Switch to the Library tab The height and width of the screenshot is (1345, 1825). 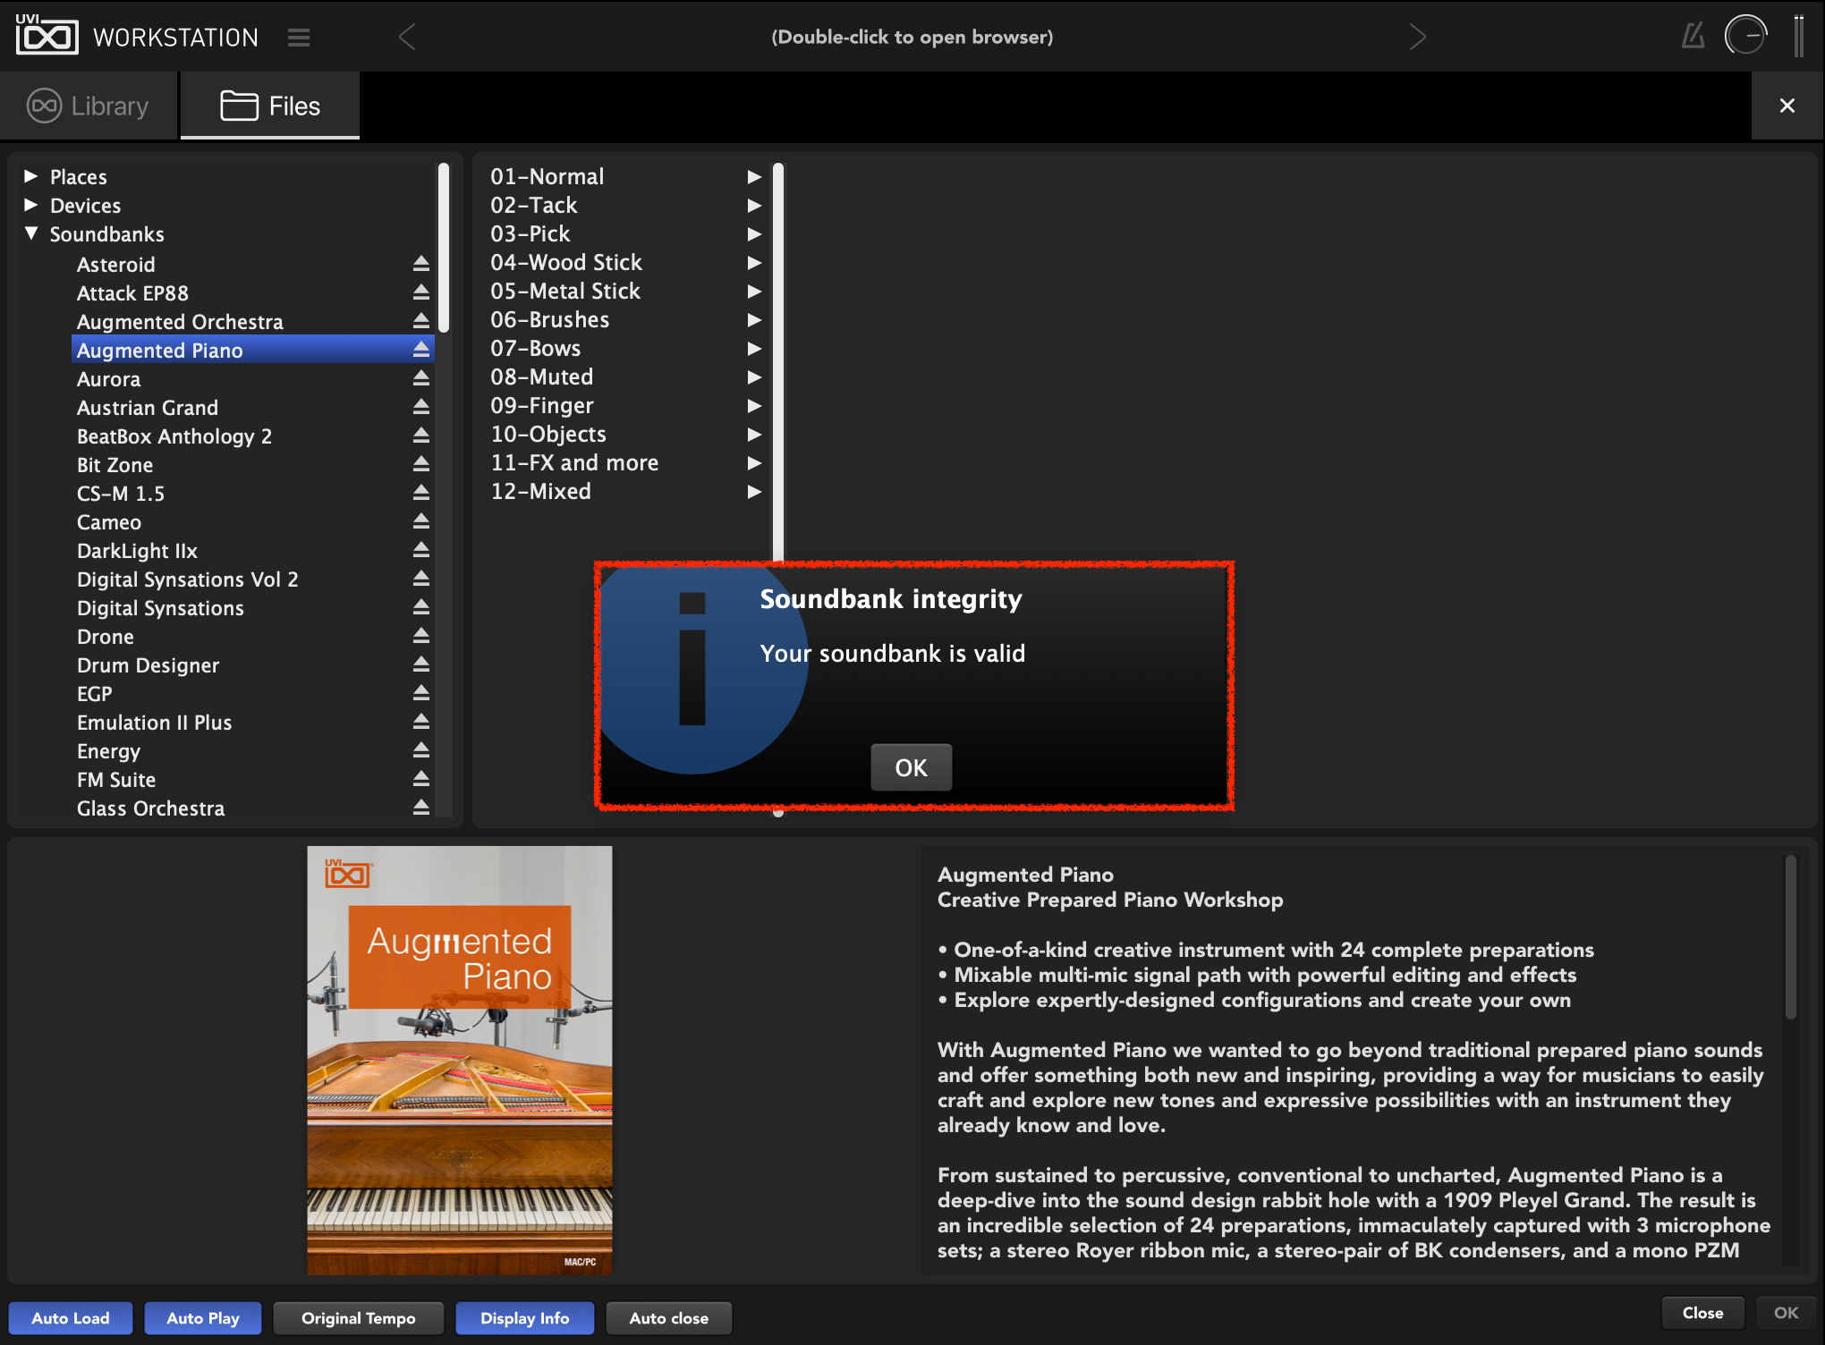click(89, 106)
